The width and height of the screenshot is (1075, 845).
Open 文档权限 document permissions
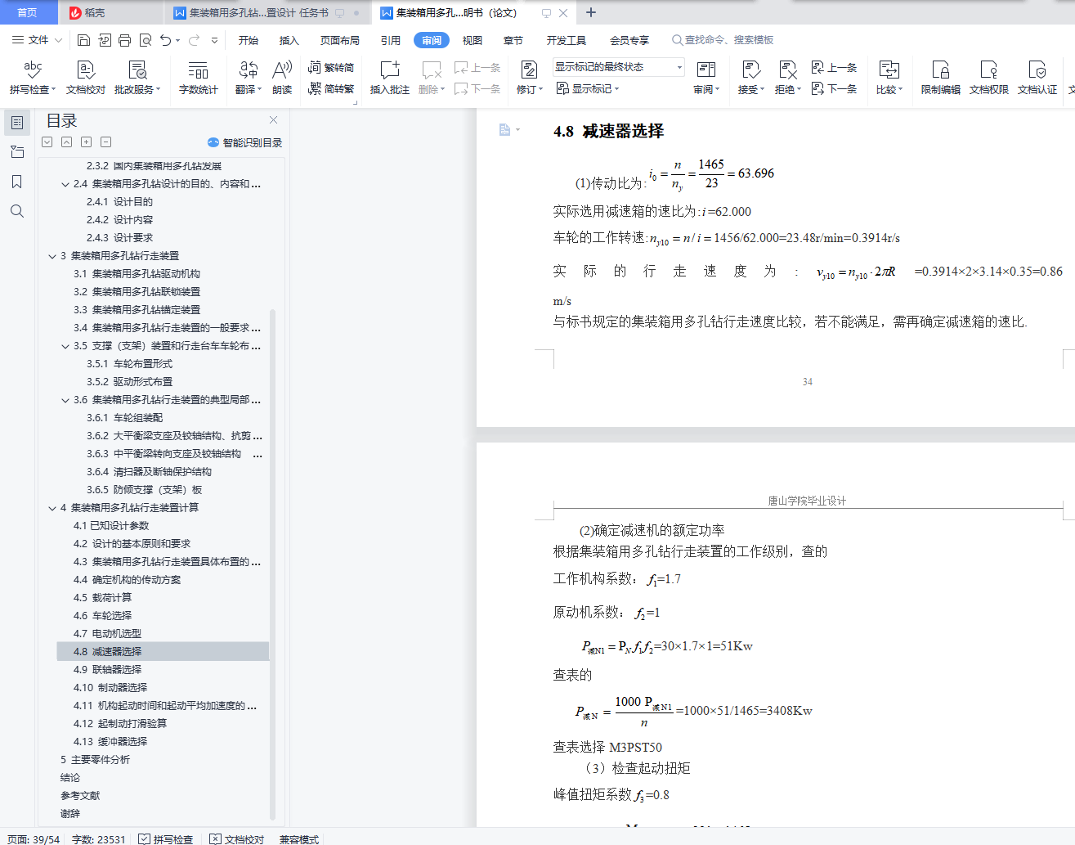coord(989,78)
